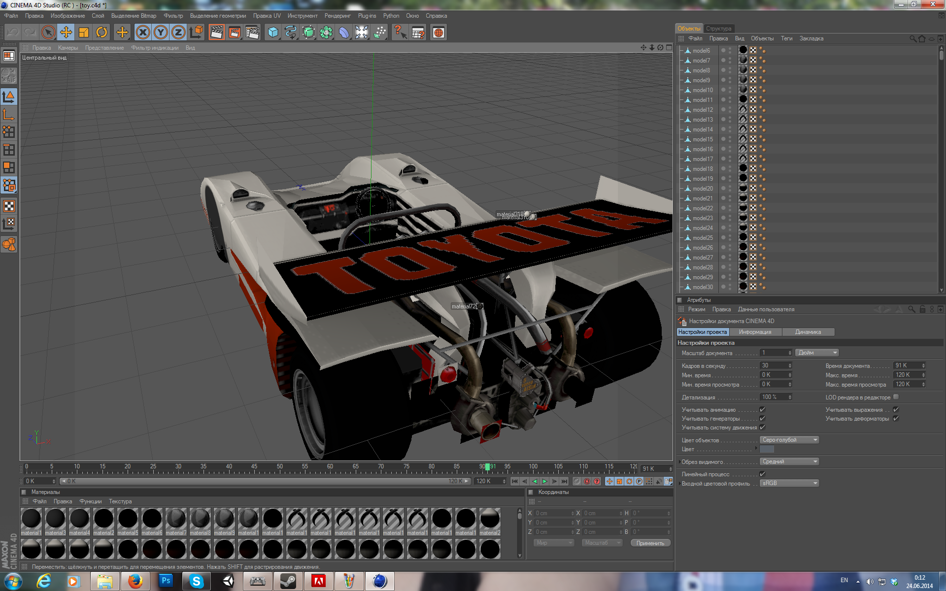Jump to end of animation
This screenshot has width=946, height=591.
tap(565, 481)
